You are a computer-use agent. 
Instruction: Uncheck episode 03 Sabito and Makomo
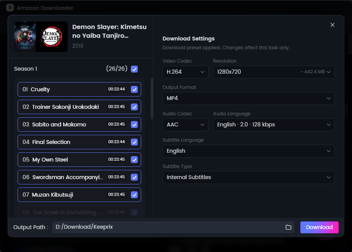click(134, 124)
